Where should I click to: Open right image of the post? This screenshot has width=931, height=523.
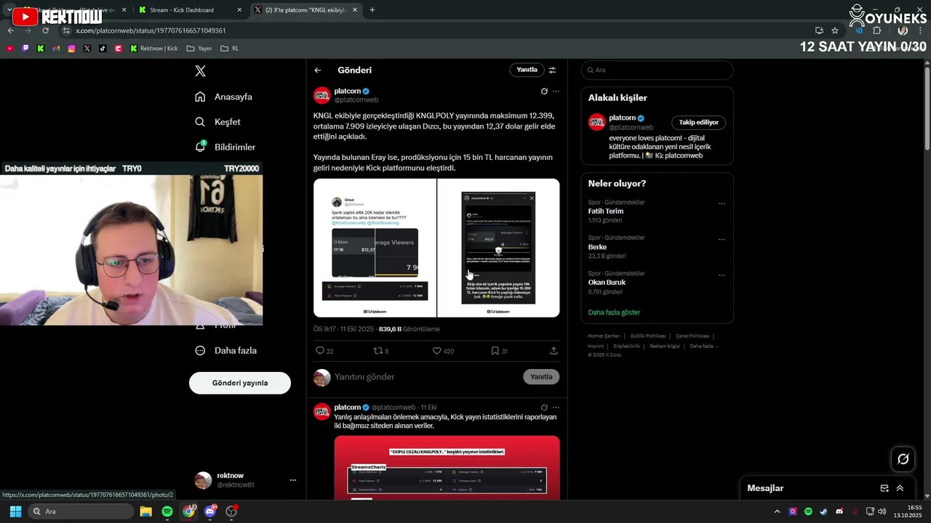[498, 248]
